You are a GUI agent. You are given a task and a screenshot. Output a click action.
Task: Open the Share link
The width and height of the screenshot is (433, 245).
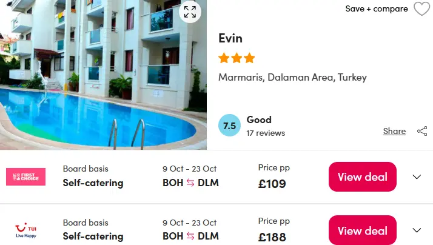tap(394, 131)
